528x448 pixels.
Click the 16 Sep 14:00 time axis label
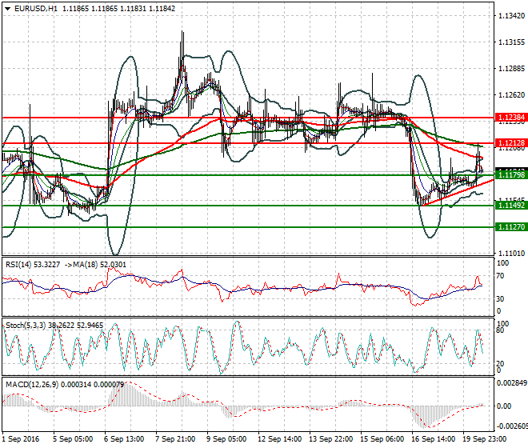pyautogui.click(x=433, y=439)
